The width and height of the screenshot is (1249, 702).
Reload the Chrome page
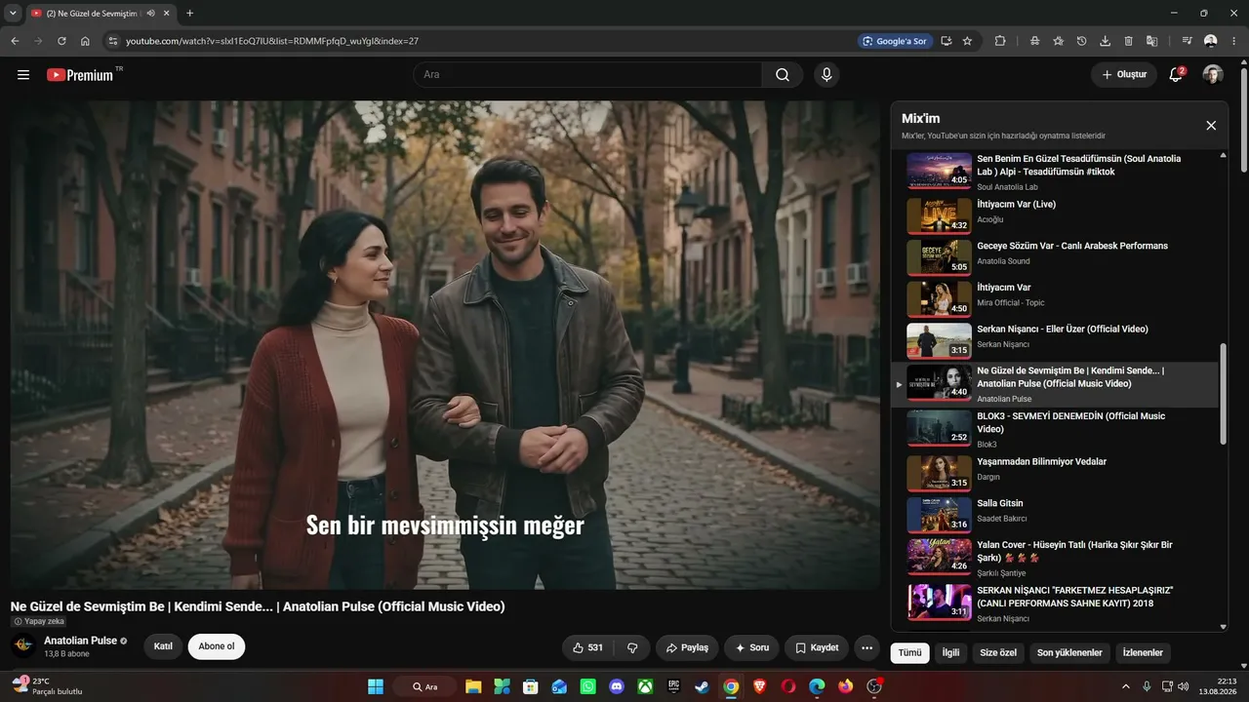coord(61,41)
